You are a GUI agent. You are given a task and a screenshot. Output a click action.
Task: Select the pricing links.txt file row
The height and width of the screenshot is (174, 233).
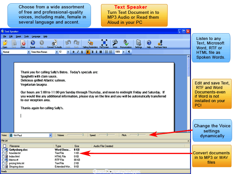point(17,163)
